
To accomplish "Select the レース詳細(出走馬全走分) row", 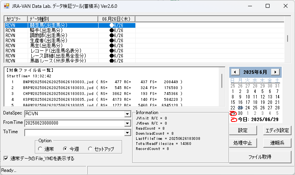I will tap(70, 55).
